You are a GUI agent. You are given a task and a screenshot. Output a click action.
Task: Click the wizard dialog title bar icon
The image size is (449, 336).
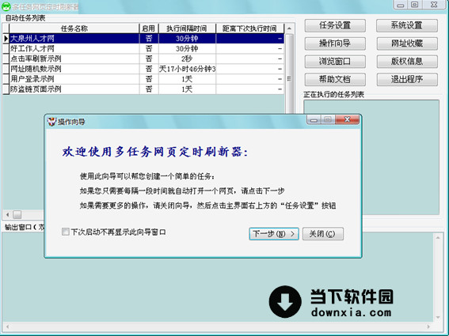[51, 122]
